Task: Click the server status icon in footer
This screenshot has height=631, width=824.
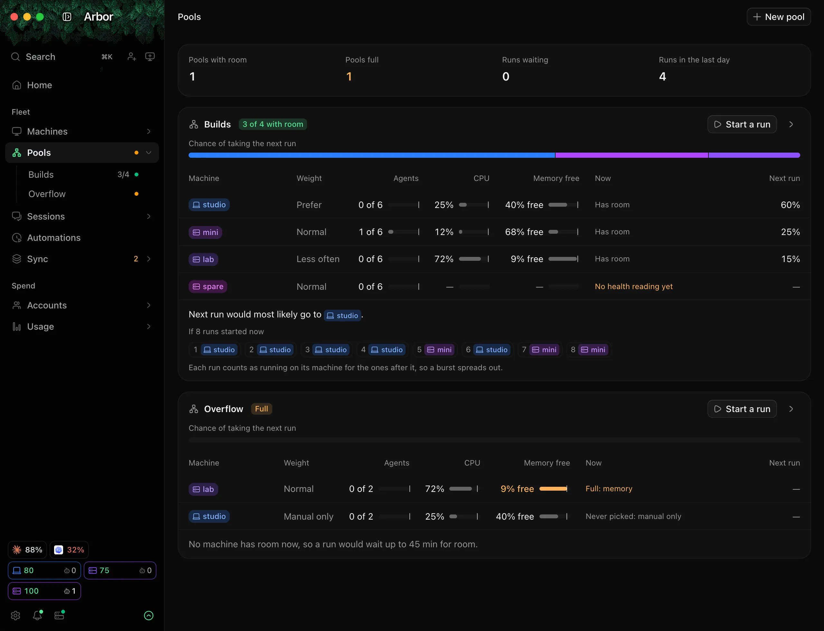Action: click(59, 615)
